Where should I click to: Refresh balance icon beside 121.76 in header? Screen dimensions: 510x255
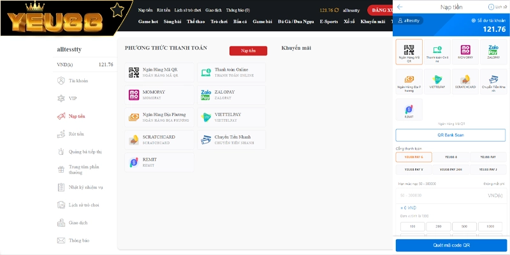point(337,10)
